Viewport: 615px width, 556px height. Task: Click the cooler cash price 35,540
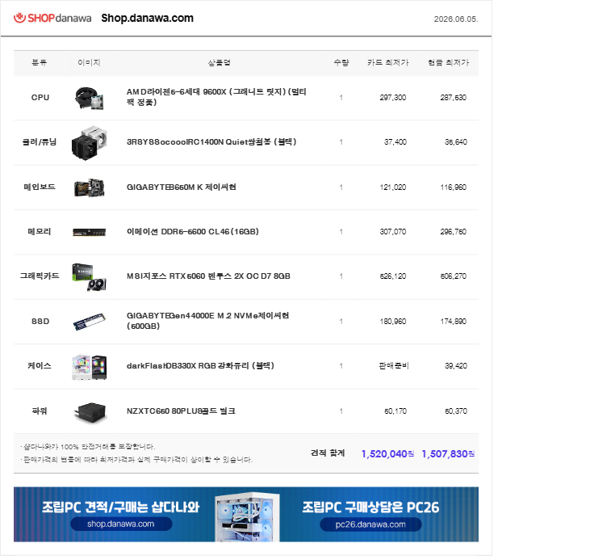455,141
